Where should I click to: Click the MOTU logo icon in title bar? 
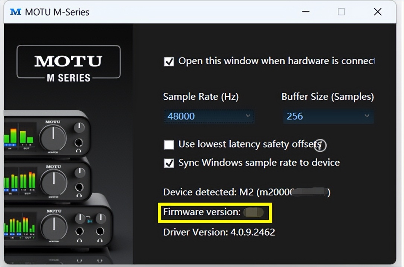(16, 12)
